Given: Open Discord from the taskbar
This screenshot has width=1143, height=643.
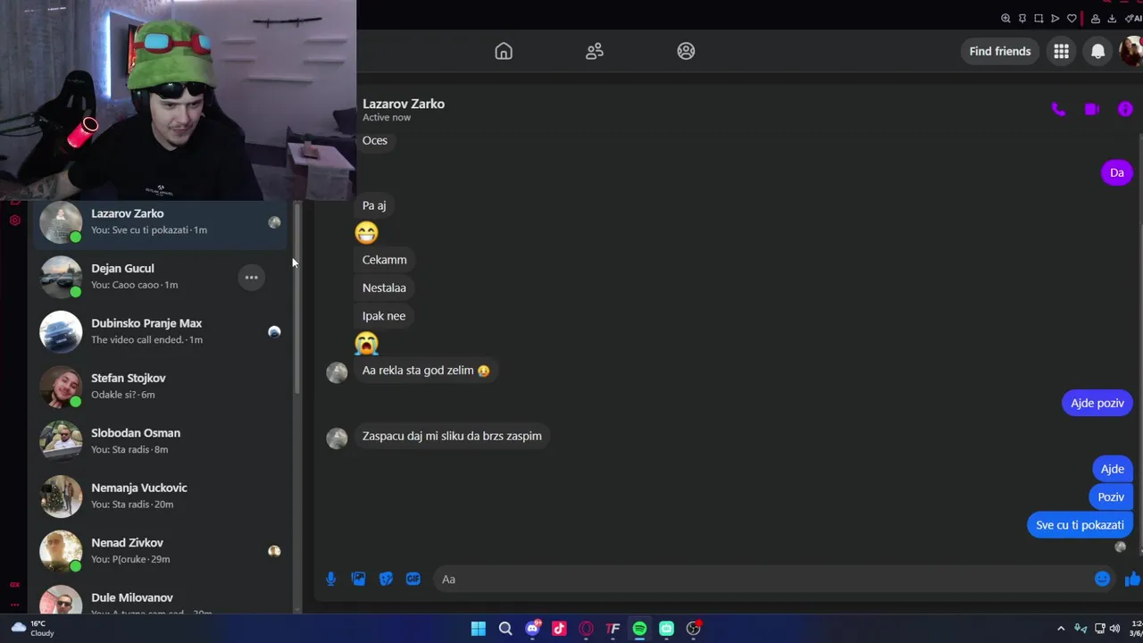Looking at the screenshot, I should pos(533,629).
